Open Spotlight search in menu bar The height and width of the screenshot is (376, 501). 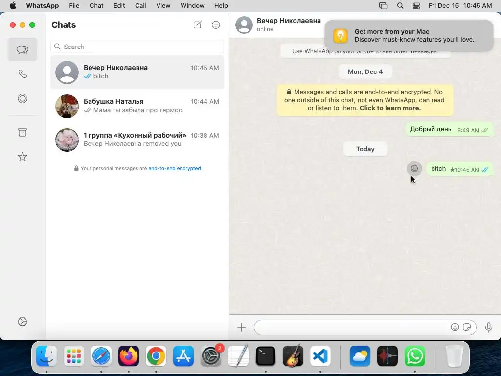(400, 6)
